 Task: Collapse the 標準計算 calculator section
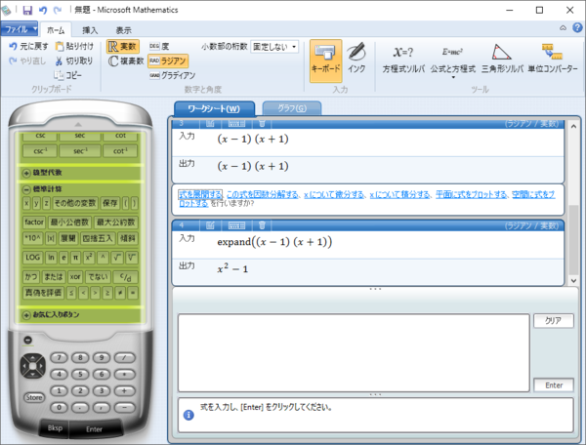[26, 189]
